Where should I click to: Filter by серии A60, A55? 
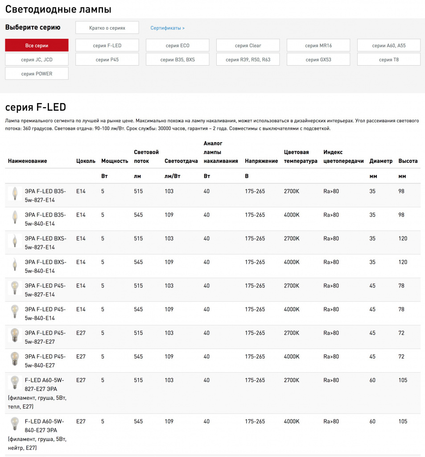pyautogui.click(x=389, y=45)
